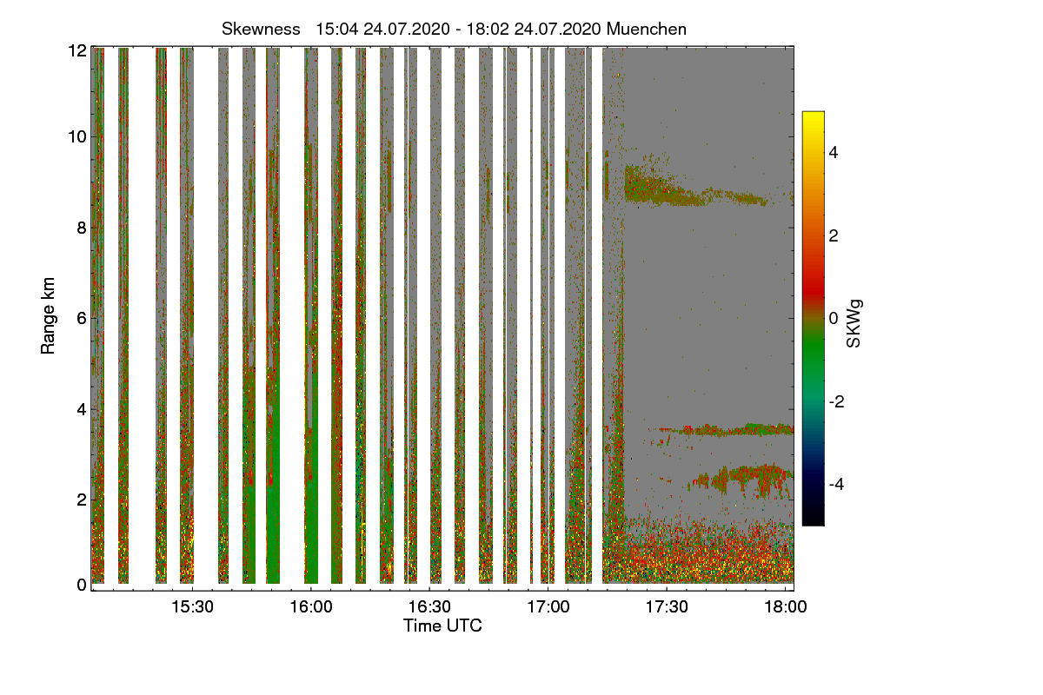Click the range axis label 12
This screenshot has width=1043, height=695.
coord(78,50)
